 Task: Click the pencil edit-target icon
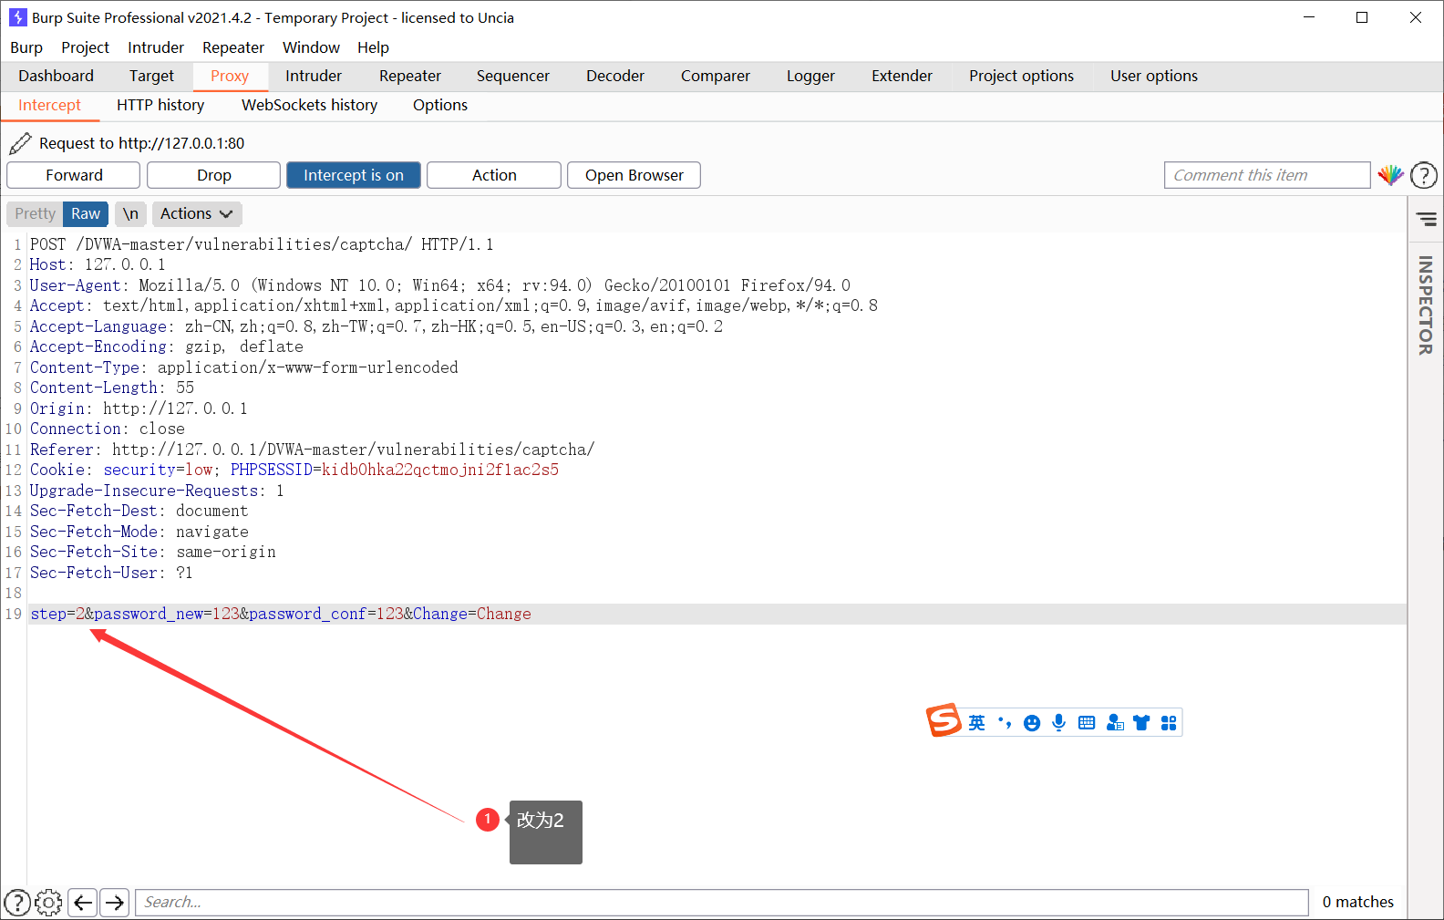[x=19, y=143]
